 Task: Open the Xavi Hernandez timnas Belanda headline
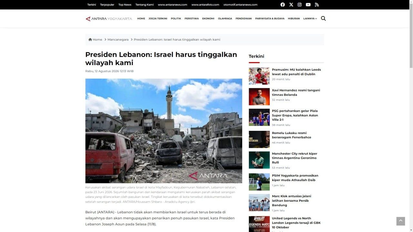pyautogui.click(x=296, y=92)
